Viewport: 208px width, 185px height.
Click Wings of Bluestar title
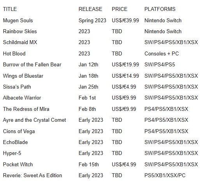[x=23, y=76]
